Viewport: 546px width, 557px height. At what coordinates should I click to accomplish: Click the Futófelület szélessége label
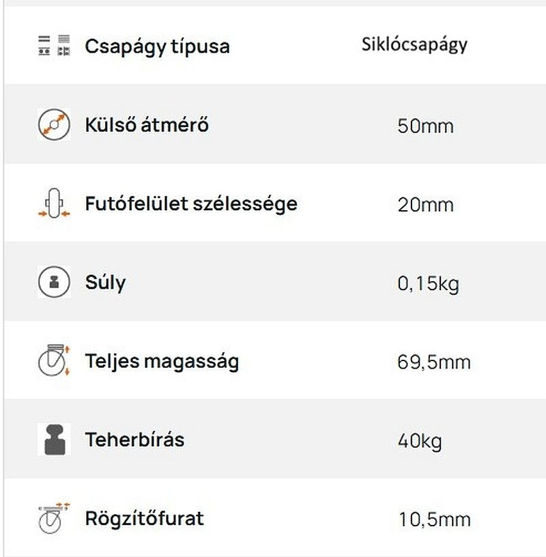(x=191, y=205)
